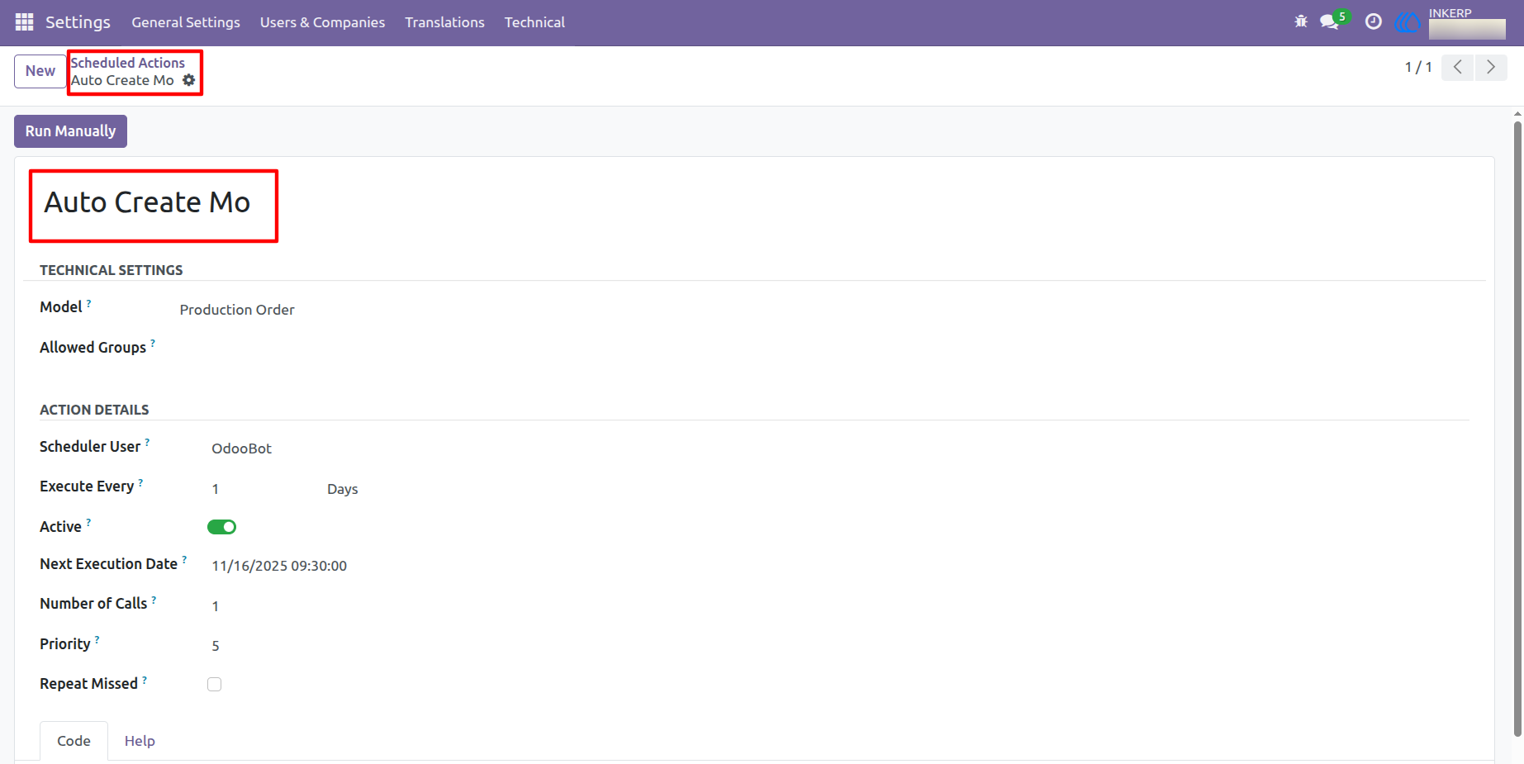Open the Users & Companies menu
Screen dimensions: 1524x764
[x=322, y=22]
